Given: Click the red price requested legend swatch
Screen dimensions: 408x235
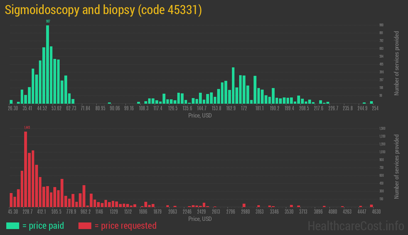Looking at the screenshot, I should coord(85,226).
